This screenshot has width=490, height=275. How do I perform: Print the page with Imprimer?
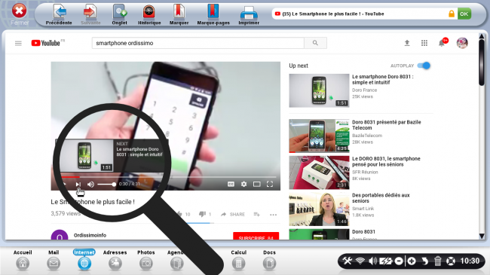249,14
